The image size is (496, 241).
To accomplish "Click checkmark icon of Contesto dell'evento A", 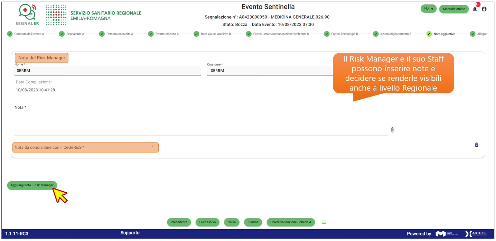I will [x=10, y=34].
